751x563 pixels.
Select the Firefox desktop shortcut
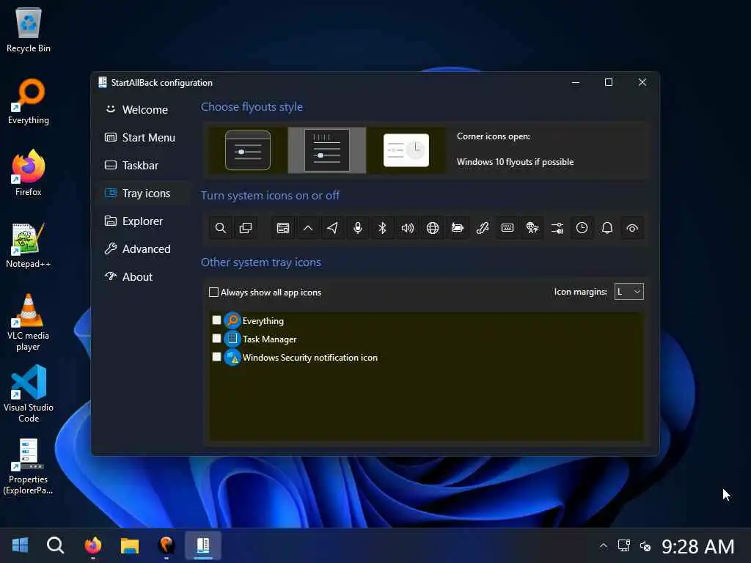point(29,173)
